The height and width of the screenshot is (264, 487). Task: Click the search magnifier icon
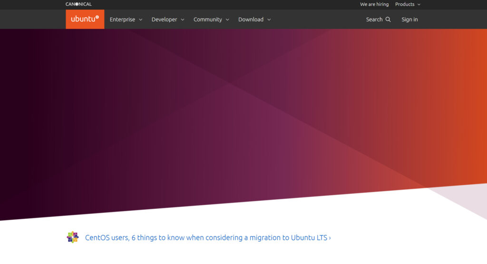[388, 20]
